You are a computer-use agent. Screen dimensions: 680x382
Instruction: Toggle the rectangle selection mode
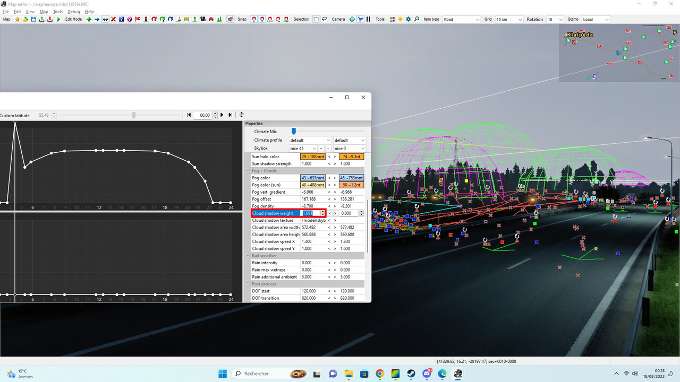[316, 19]
